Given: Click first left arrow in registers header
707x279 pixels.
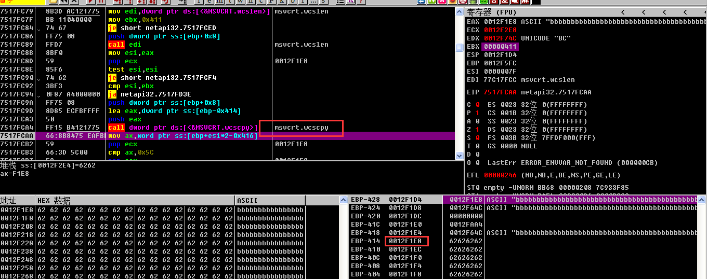Looking at the screenshot, I should point(622,12).
